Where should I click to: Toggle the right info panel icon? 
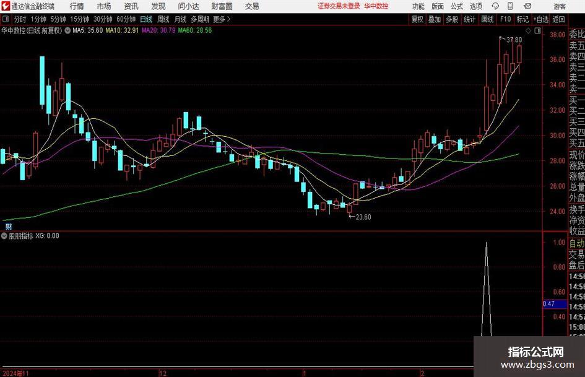[x=537, y=30]
